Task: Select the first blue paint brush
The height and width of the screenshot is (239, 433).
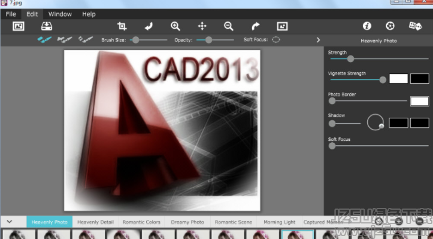Action: [44, 39]
